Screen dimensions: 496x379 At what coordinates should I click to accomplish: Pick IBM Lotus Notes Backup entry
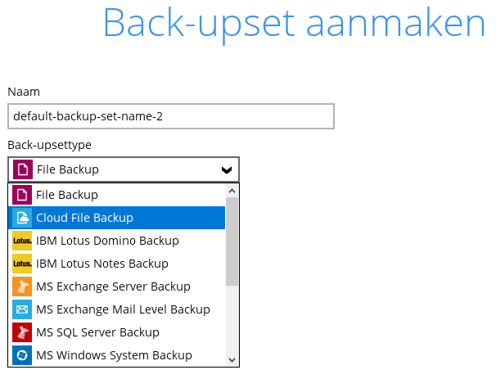[116, 264]
